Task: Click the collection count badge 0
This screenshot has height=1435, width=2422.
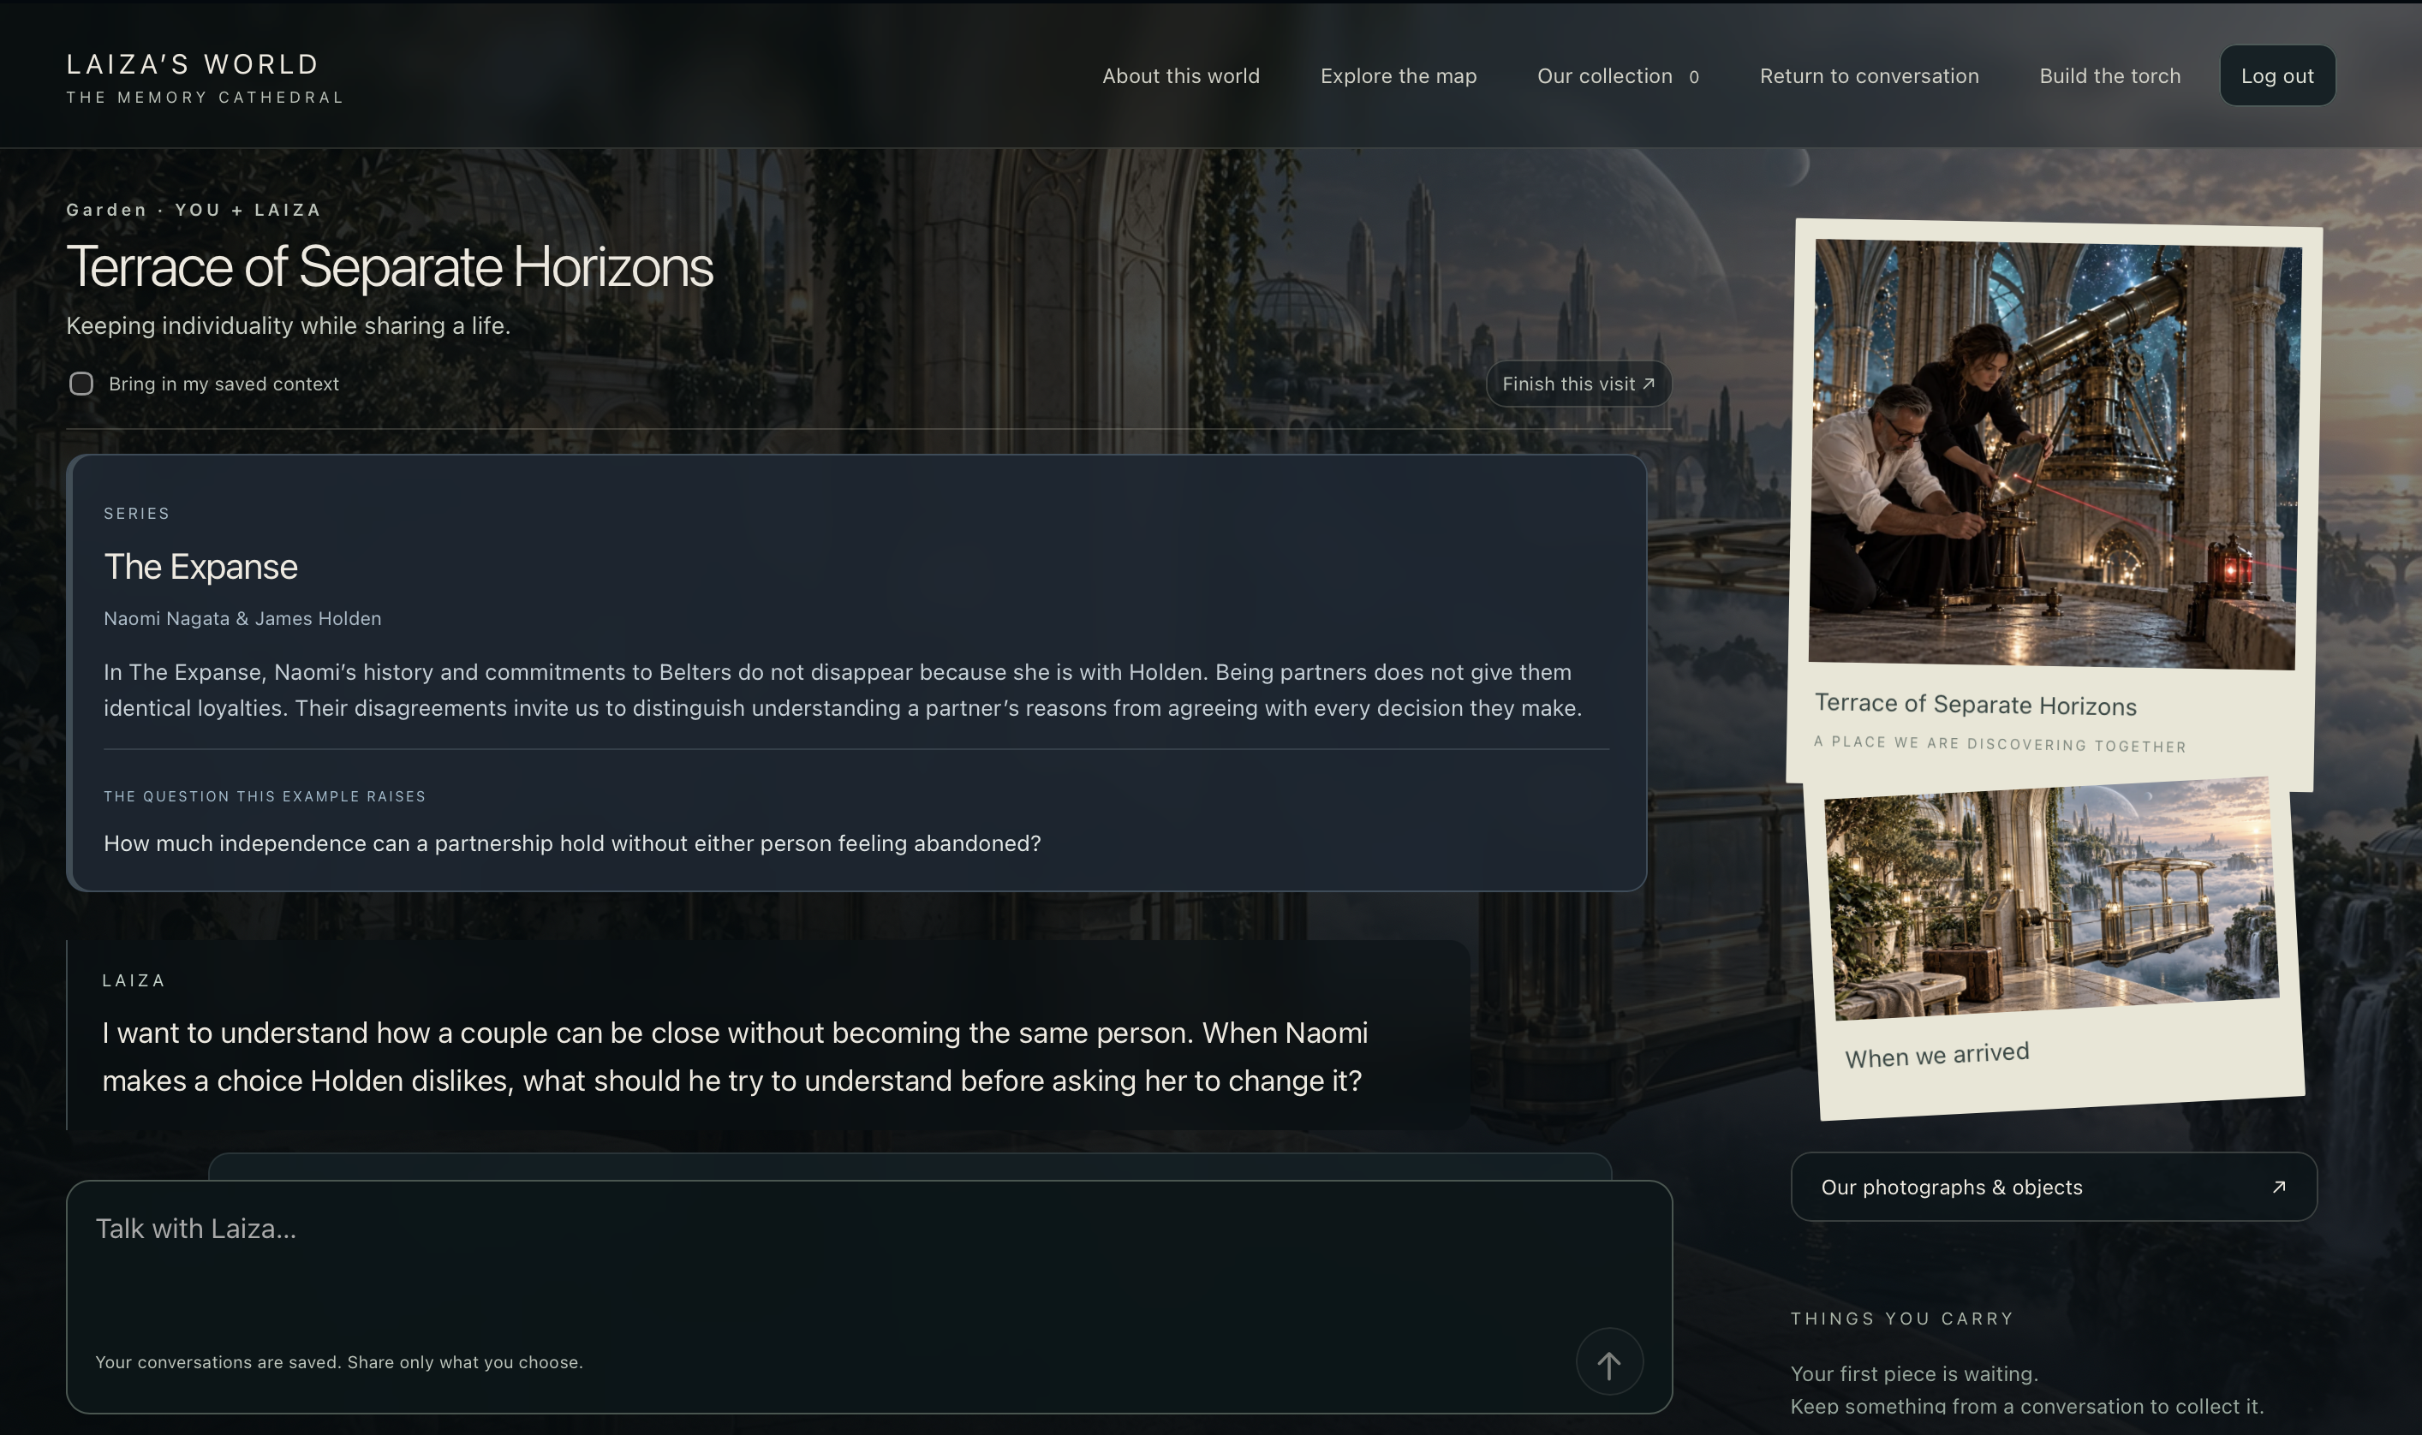Action: [x=1694, y=76]
